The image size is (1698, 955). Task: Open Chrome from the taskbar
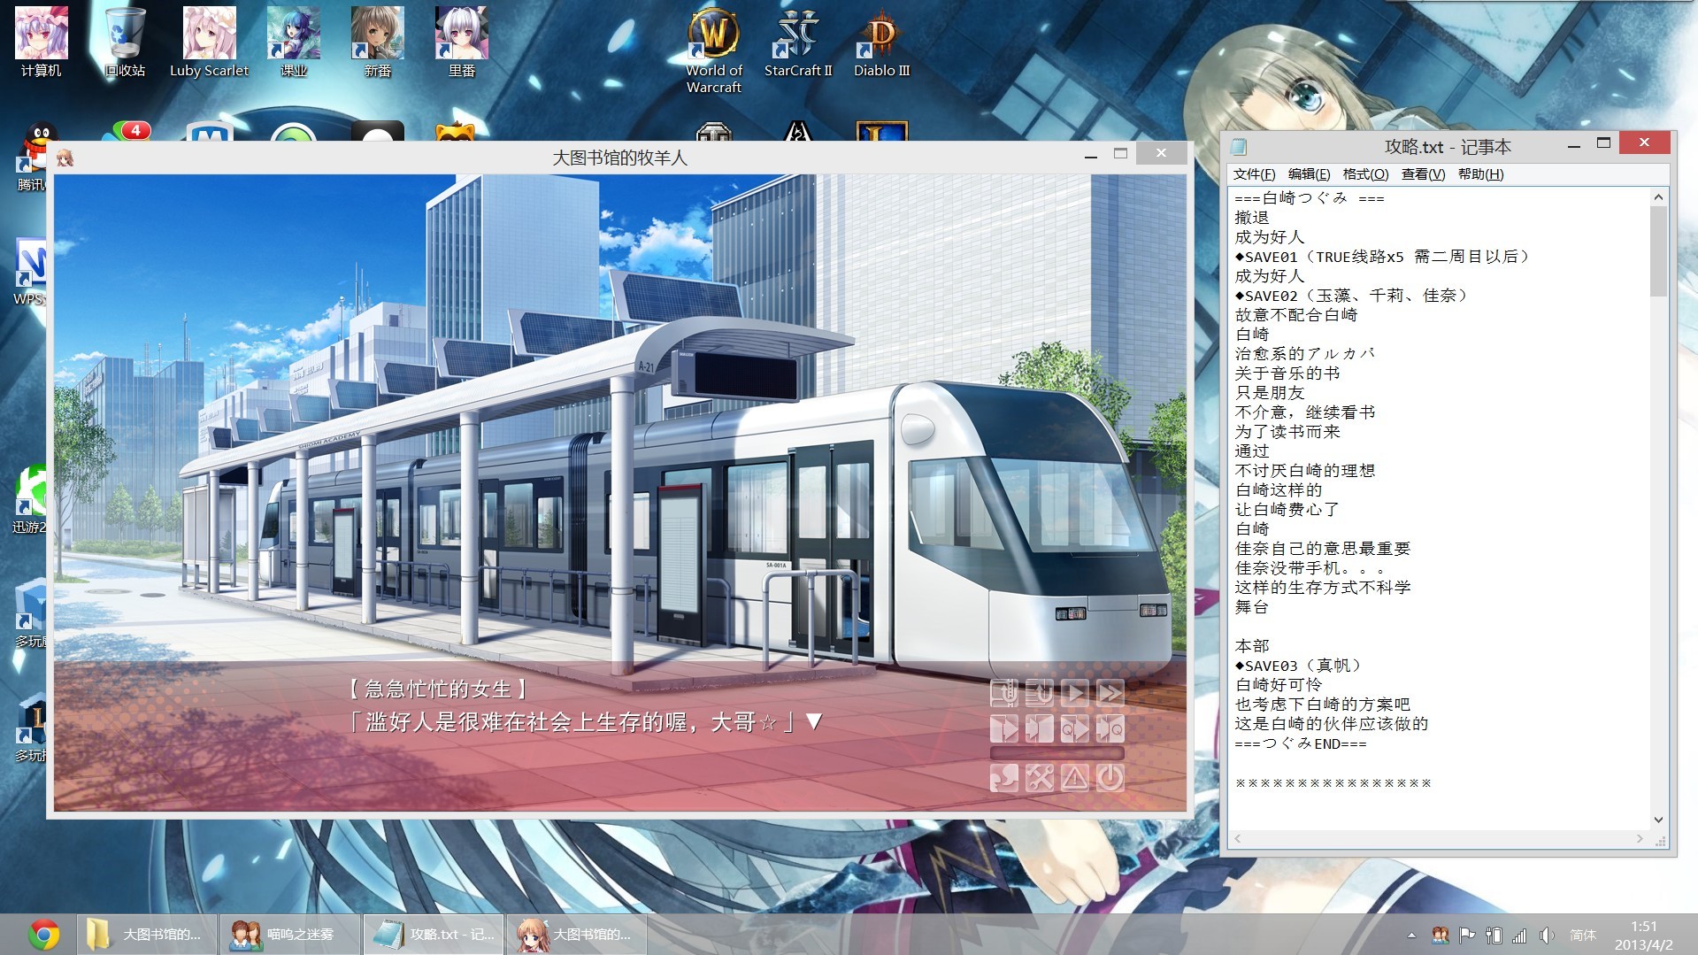(x=43, y=935)
